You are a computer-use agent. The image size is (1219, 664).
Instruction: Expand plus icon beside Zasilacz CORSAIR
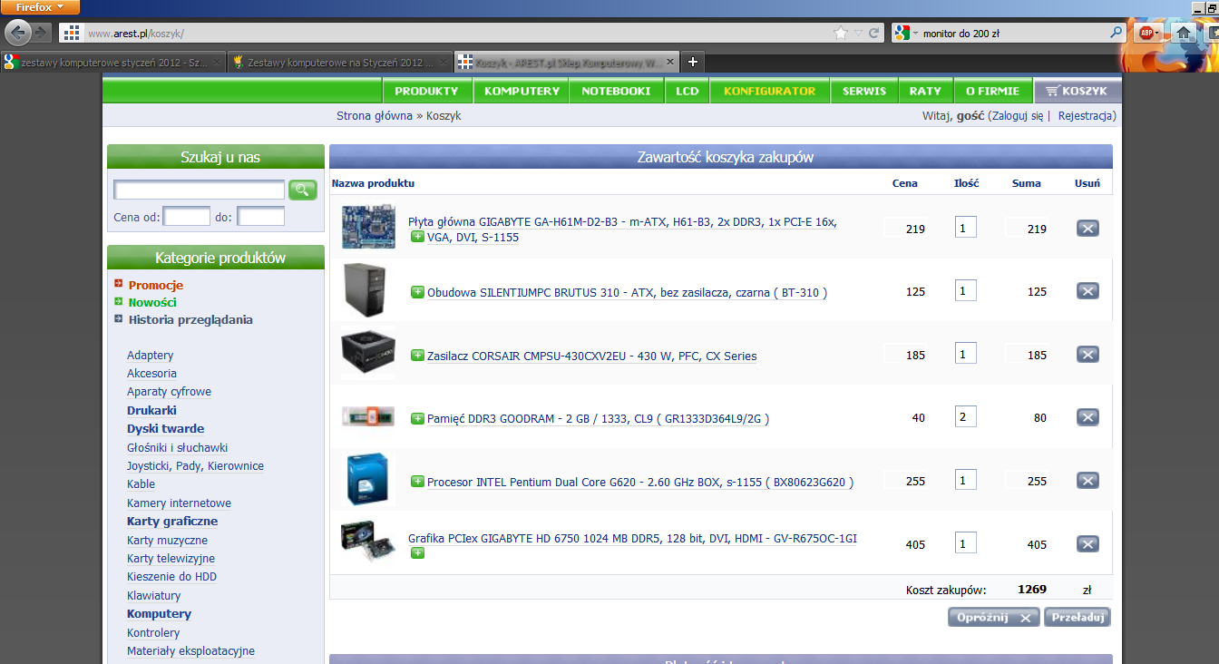pos(417,356)
